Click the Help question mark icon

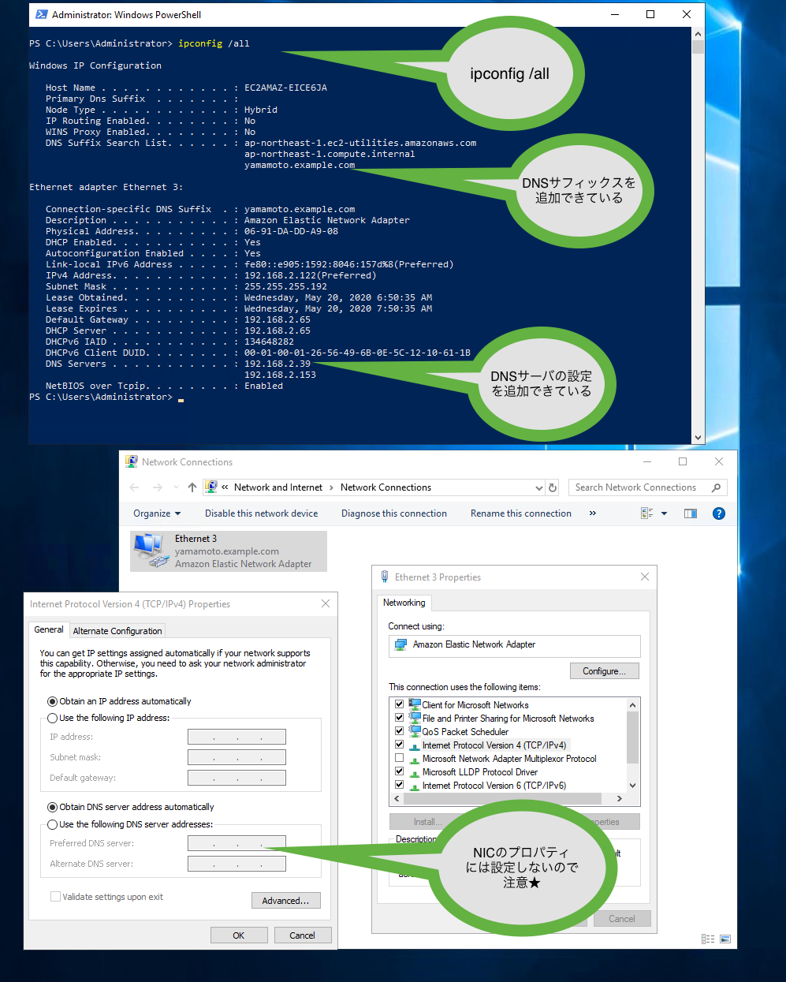pyautogui.click(x=718, y=513)
